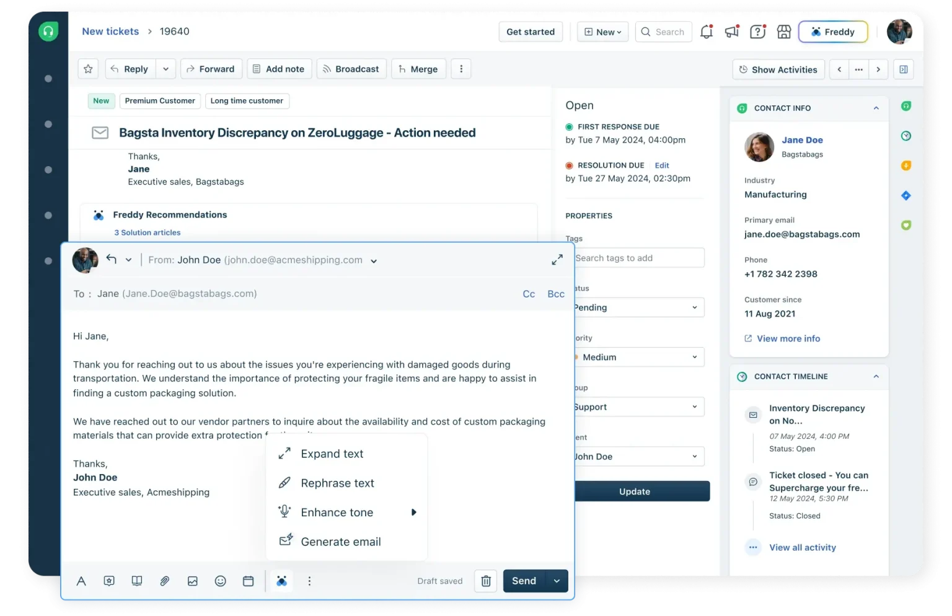
Task: Open the Pending status dropdown
Action: 638,307
